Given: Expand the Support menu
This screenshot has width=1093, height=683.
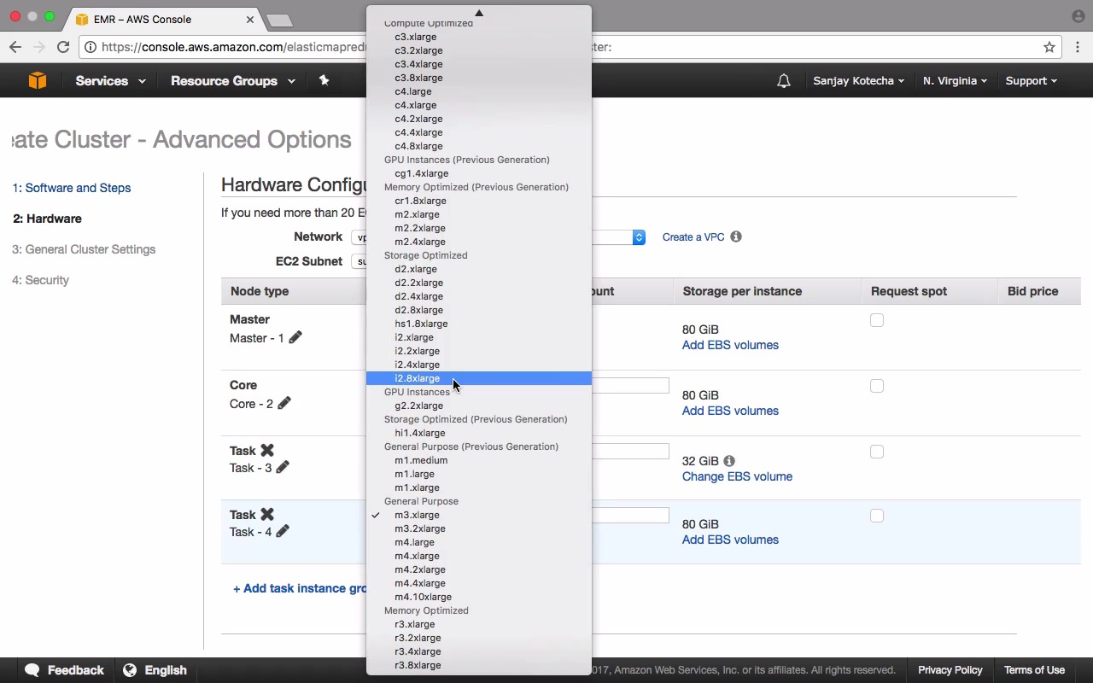Looking at the screenshot, I should click(x=1031, y=81).
